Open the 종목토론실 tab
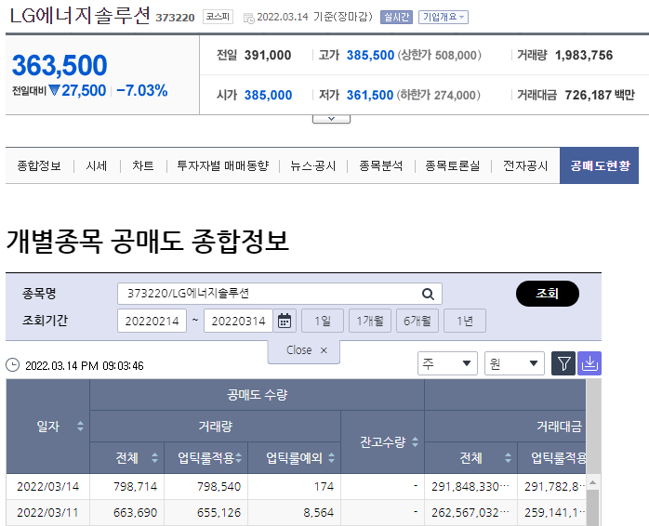The height and width of the screenshot is (526, 649). (453, 166)
